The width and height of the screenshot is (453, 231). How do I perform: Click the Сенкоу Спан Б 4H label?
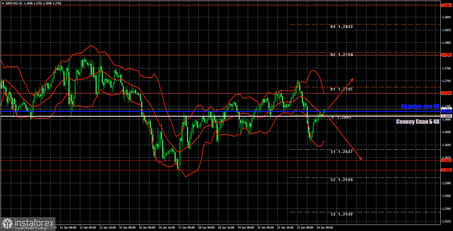[418, 122]
